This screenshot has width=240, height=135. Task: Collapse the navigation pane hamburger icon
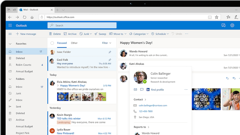coord(10,34)
